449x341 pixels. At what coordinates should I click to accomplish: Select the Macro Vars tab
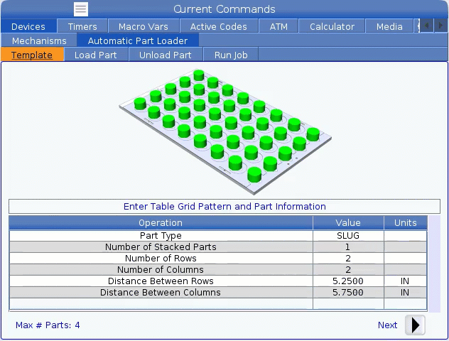[144, 26]
